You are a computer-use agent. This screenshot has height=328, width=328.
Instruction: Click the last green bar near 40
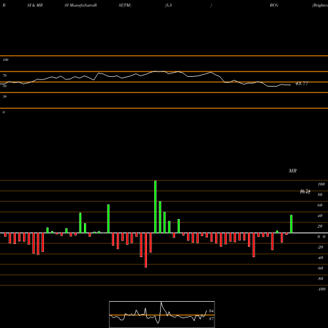291,224
